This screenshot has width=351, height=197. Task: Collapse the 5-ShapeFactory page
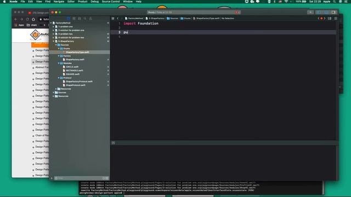click(x=54, y=41)
